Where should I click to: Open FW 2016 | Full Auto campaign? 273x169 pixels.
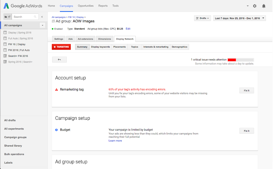pyautogui.click(x=19, y=50)
